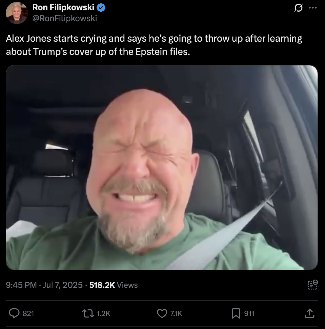Open the share upload-arrow icon
Viewport: 325px width, 329px height.
(310, 314)
